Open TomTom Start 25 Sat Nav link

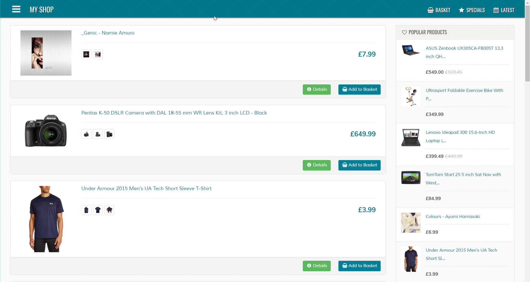click(x=463, y=179)
